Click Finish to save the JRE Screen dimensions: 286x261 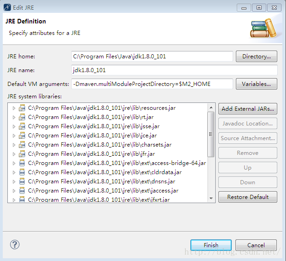point(211,245)
